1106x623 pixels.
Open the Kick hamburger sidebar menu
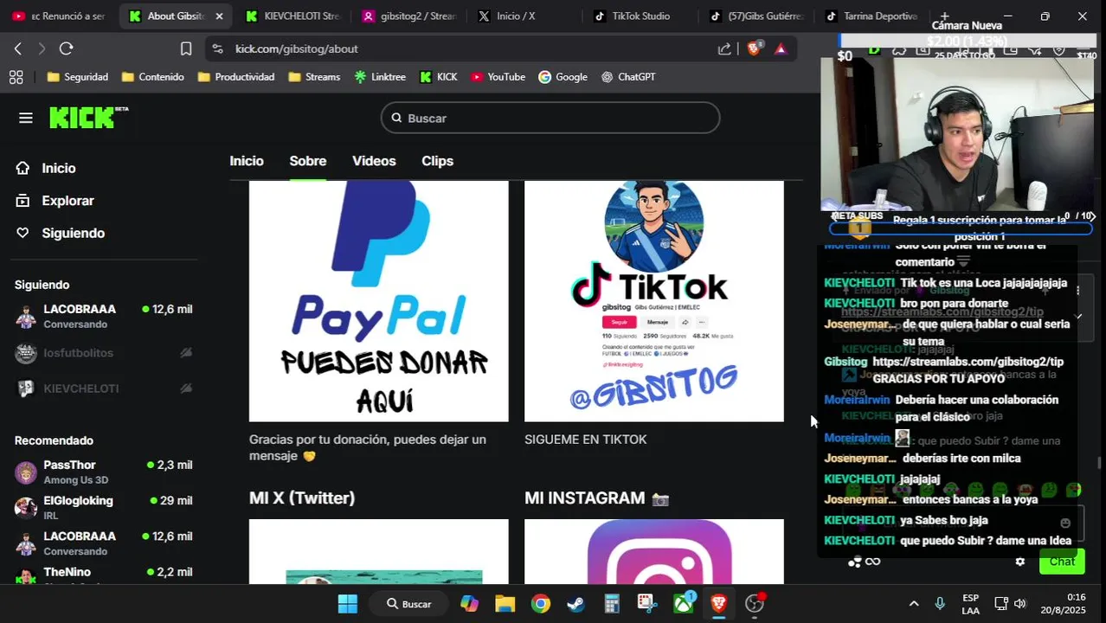click(x=25, y=118)
